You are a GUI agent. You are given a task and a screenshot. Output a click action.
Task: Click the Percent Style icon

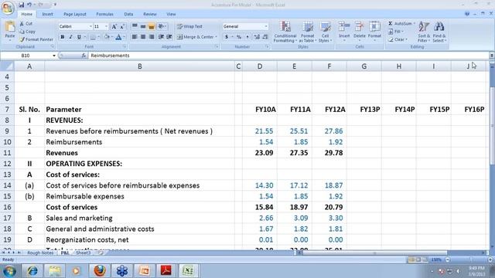click(x=239, y=37)
